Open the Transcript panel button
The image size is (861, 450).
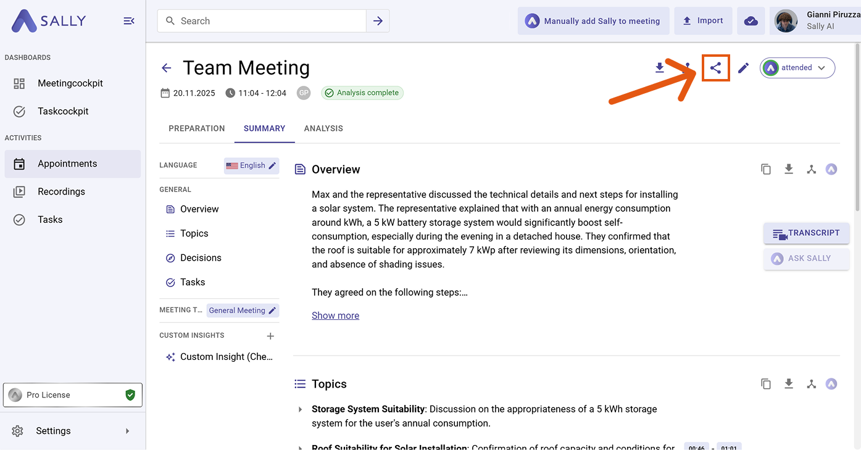click(x=807, y=233)
